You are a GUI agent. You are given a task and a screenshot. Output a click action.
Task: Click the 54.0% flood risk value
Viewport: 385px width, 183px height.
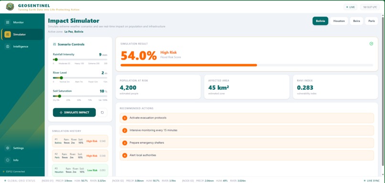tap(139, 55)
